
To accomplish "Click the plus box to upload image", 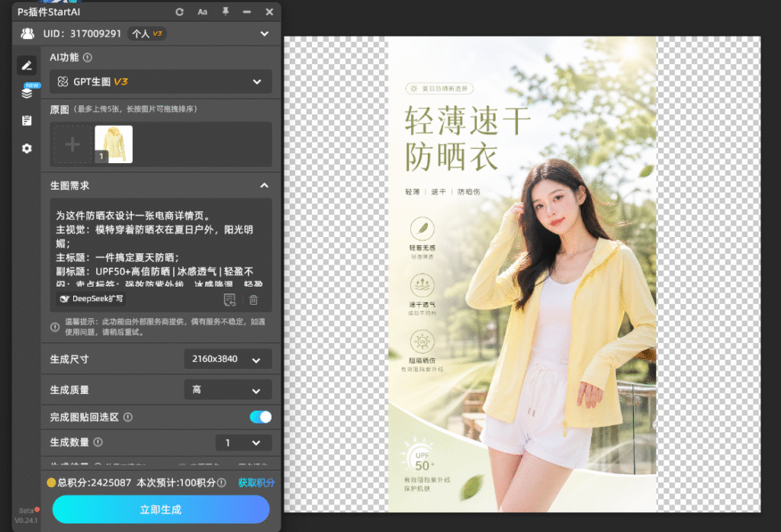I will [x=72, y=144].
